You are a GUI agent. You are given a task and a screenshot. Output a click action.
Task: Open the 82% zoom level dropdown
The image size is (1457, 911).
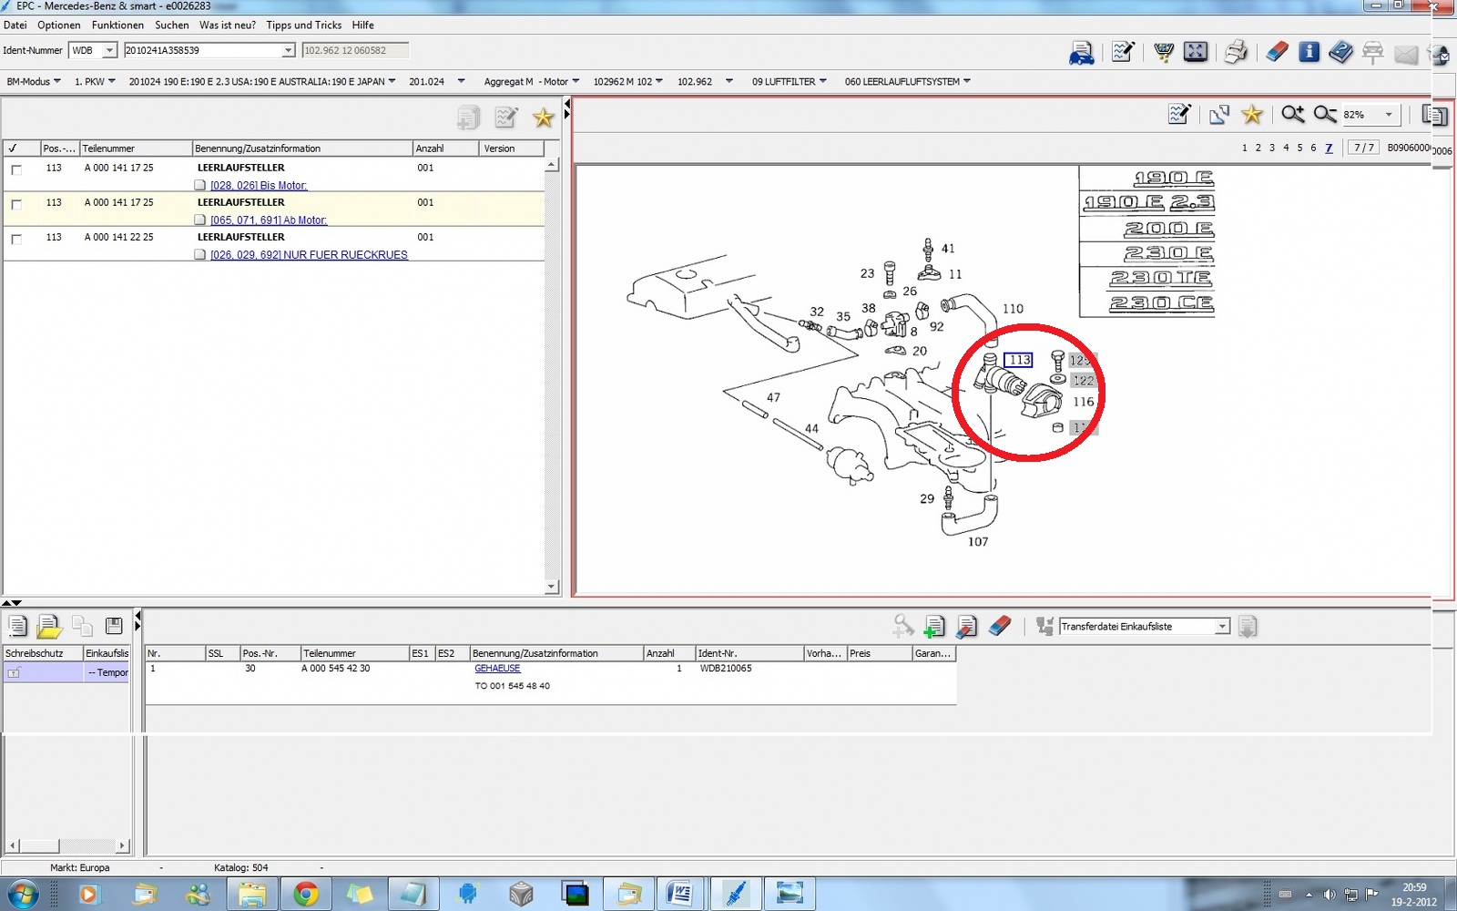click(1389, 115)
